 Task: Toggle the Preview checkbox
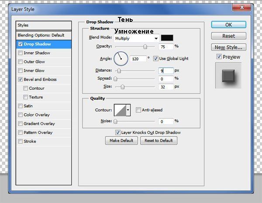click(219, 57)
